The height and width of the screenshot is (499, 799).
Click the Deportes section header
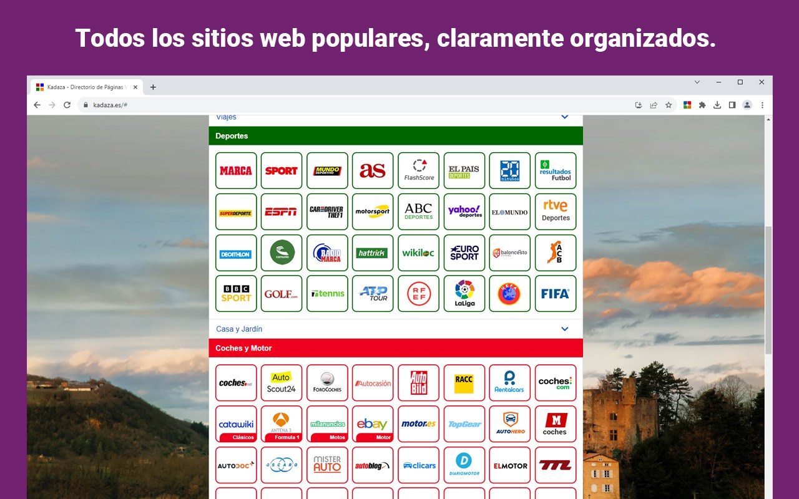(x=396, y=136)
